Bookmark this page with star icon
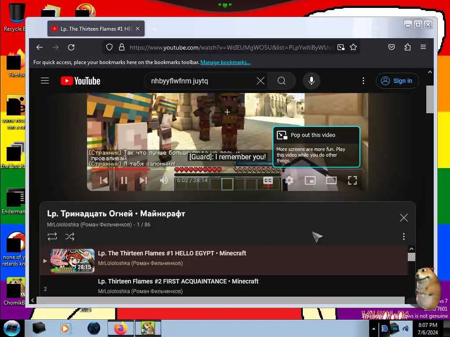Screen dimensions: 450x337 pos(353,47)
